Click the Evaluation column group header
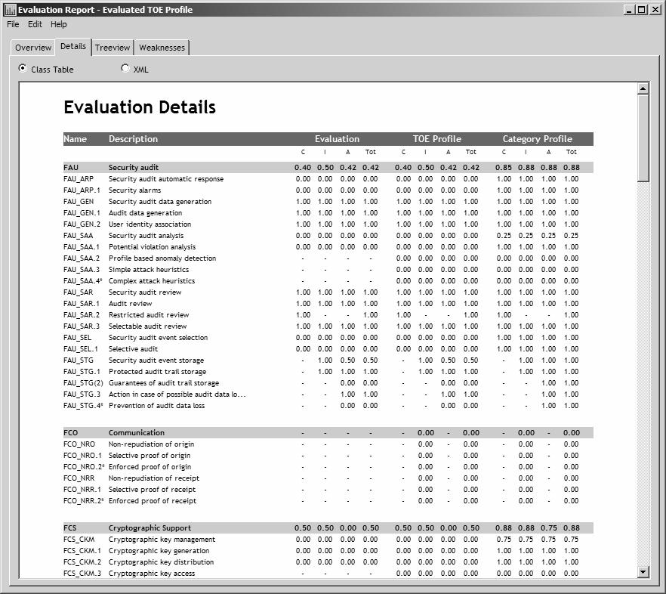 coord(337,139)
